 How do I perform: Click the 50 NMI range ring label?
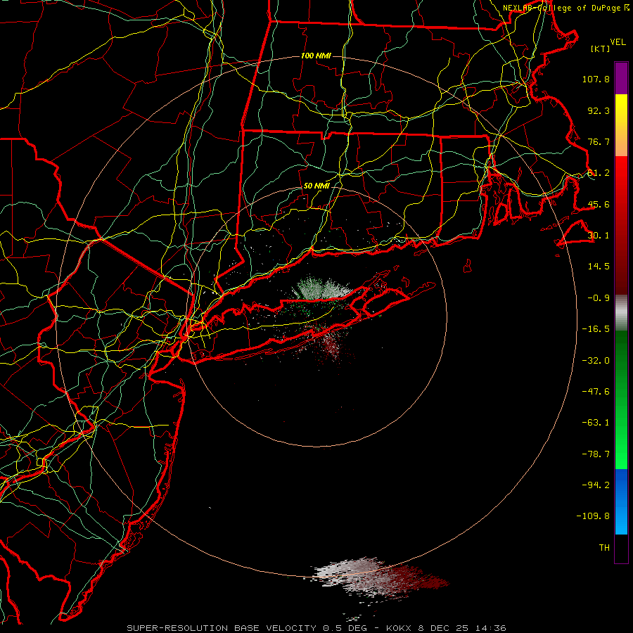(316, 186)
